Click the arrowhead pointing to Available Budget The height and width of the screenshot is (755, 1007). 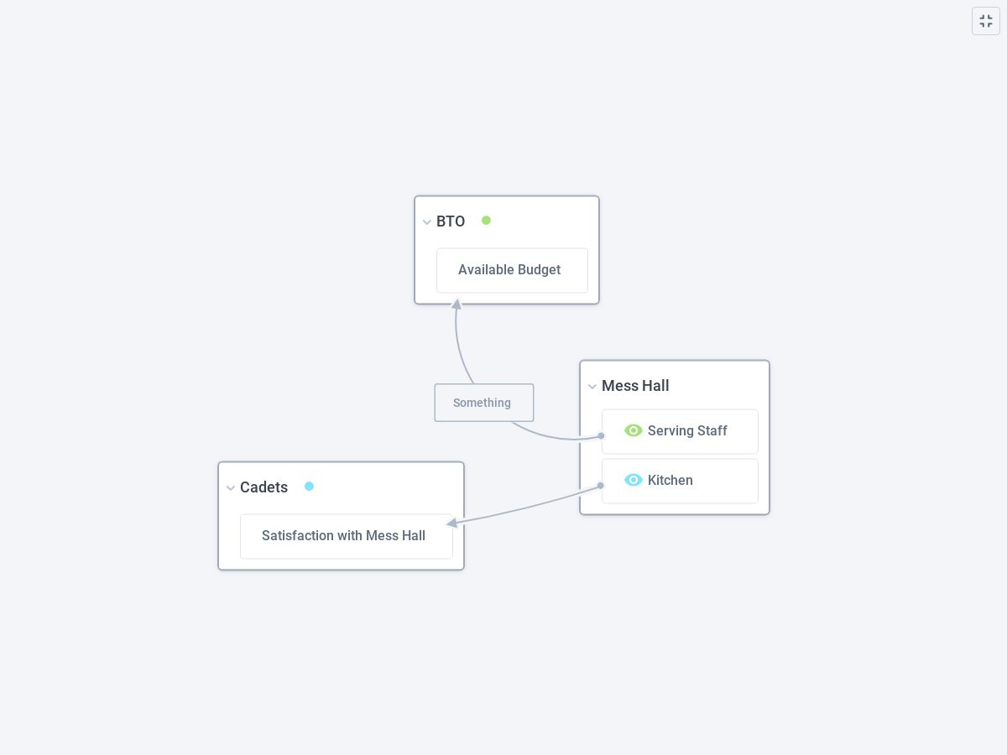click(457, 305)
